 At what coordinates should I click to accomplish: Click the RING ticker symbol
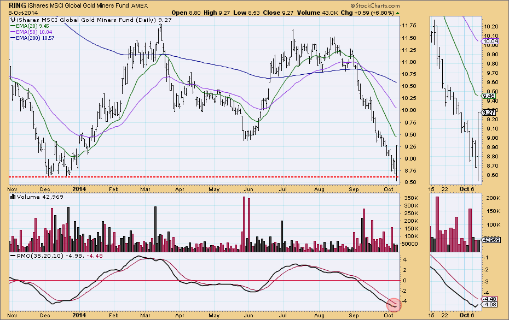pos(17,5)
